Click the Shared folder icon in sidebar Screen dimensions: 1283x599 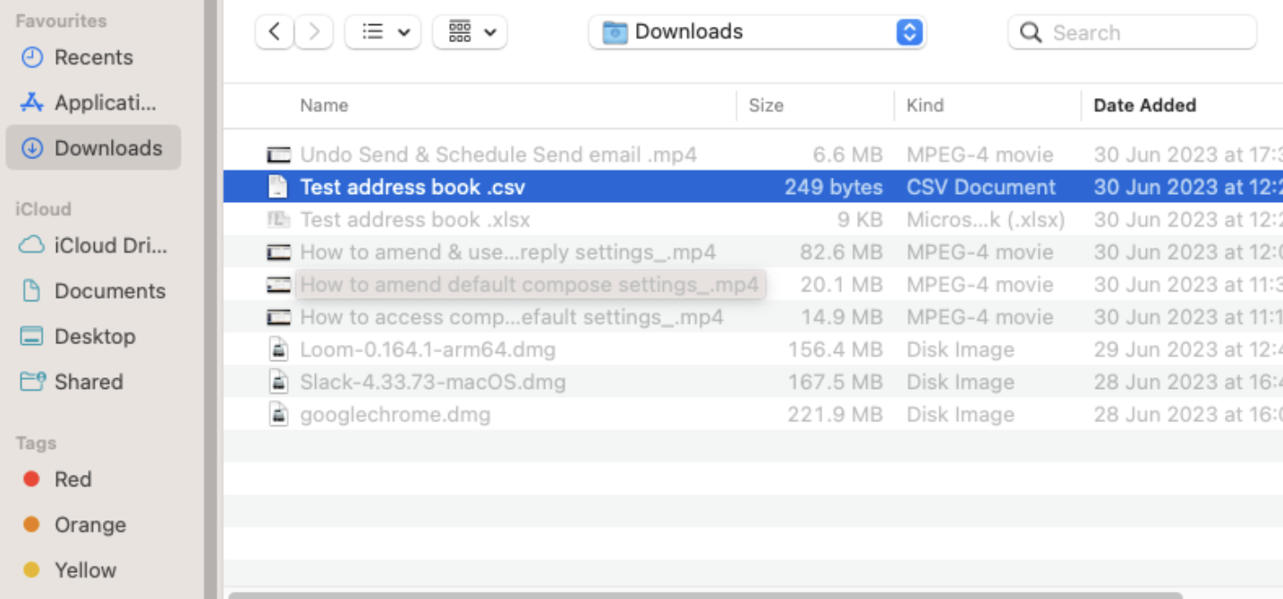pyautogui.click(x=31, y=382)
